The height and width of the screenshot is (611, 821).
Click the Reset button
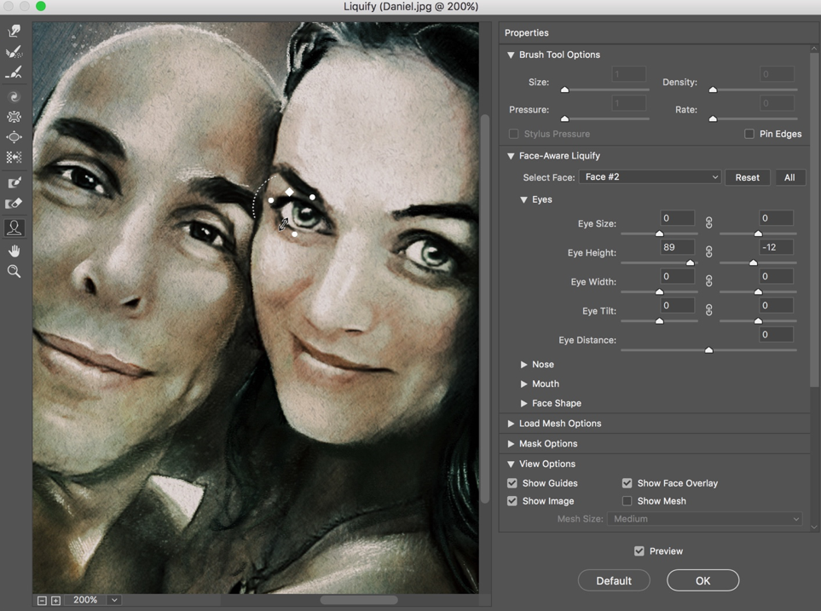pos(747,177)
